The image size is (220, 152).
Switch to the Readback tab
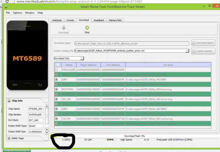(x=99, y=20)
